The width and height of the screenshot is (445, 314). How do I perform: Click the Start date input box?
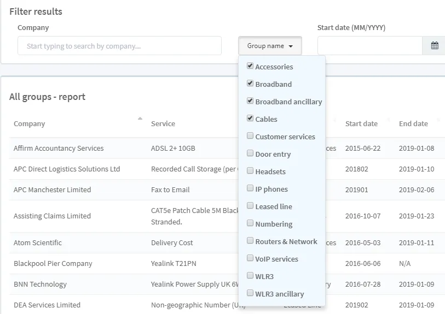pos(369,46)
